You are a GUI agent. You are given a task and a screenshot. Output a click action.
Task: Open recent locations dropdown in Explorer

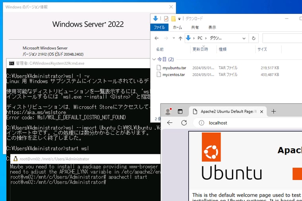coord(174,38)
